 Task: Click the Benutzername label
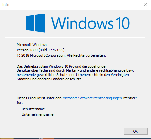[x=33, y=109]
